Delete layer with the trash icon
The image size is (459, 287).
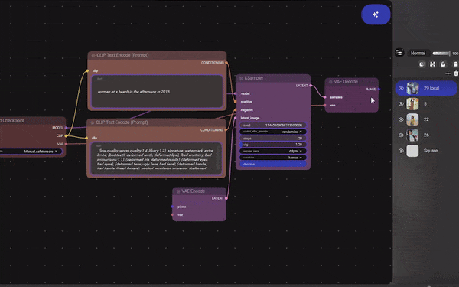[x=456, y=73]
